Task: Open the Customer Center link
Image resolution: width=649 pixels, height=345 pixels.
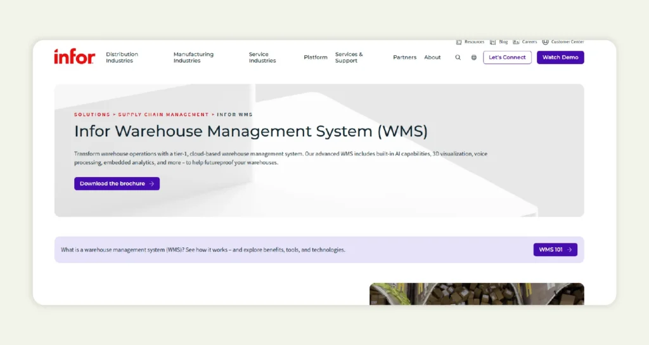Action: pos(567,42)
